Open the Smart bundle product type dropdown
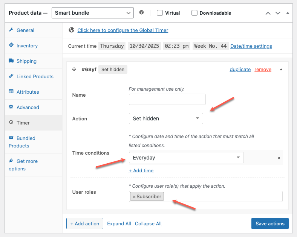This screenshot has width=297, height=237. 93,13
